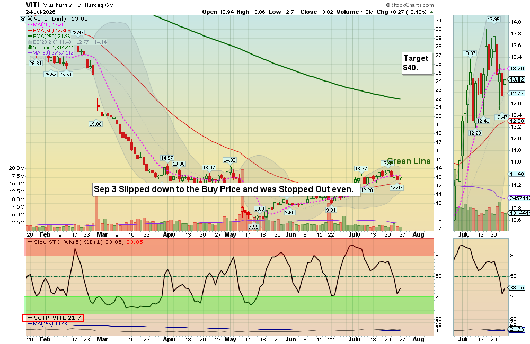Image resolution: width=530 pixels, height=344 pixels.
Task: Click the 26.81 price label
Action: pos(36,64)
